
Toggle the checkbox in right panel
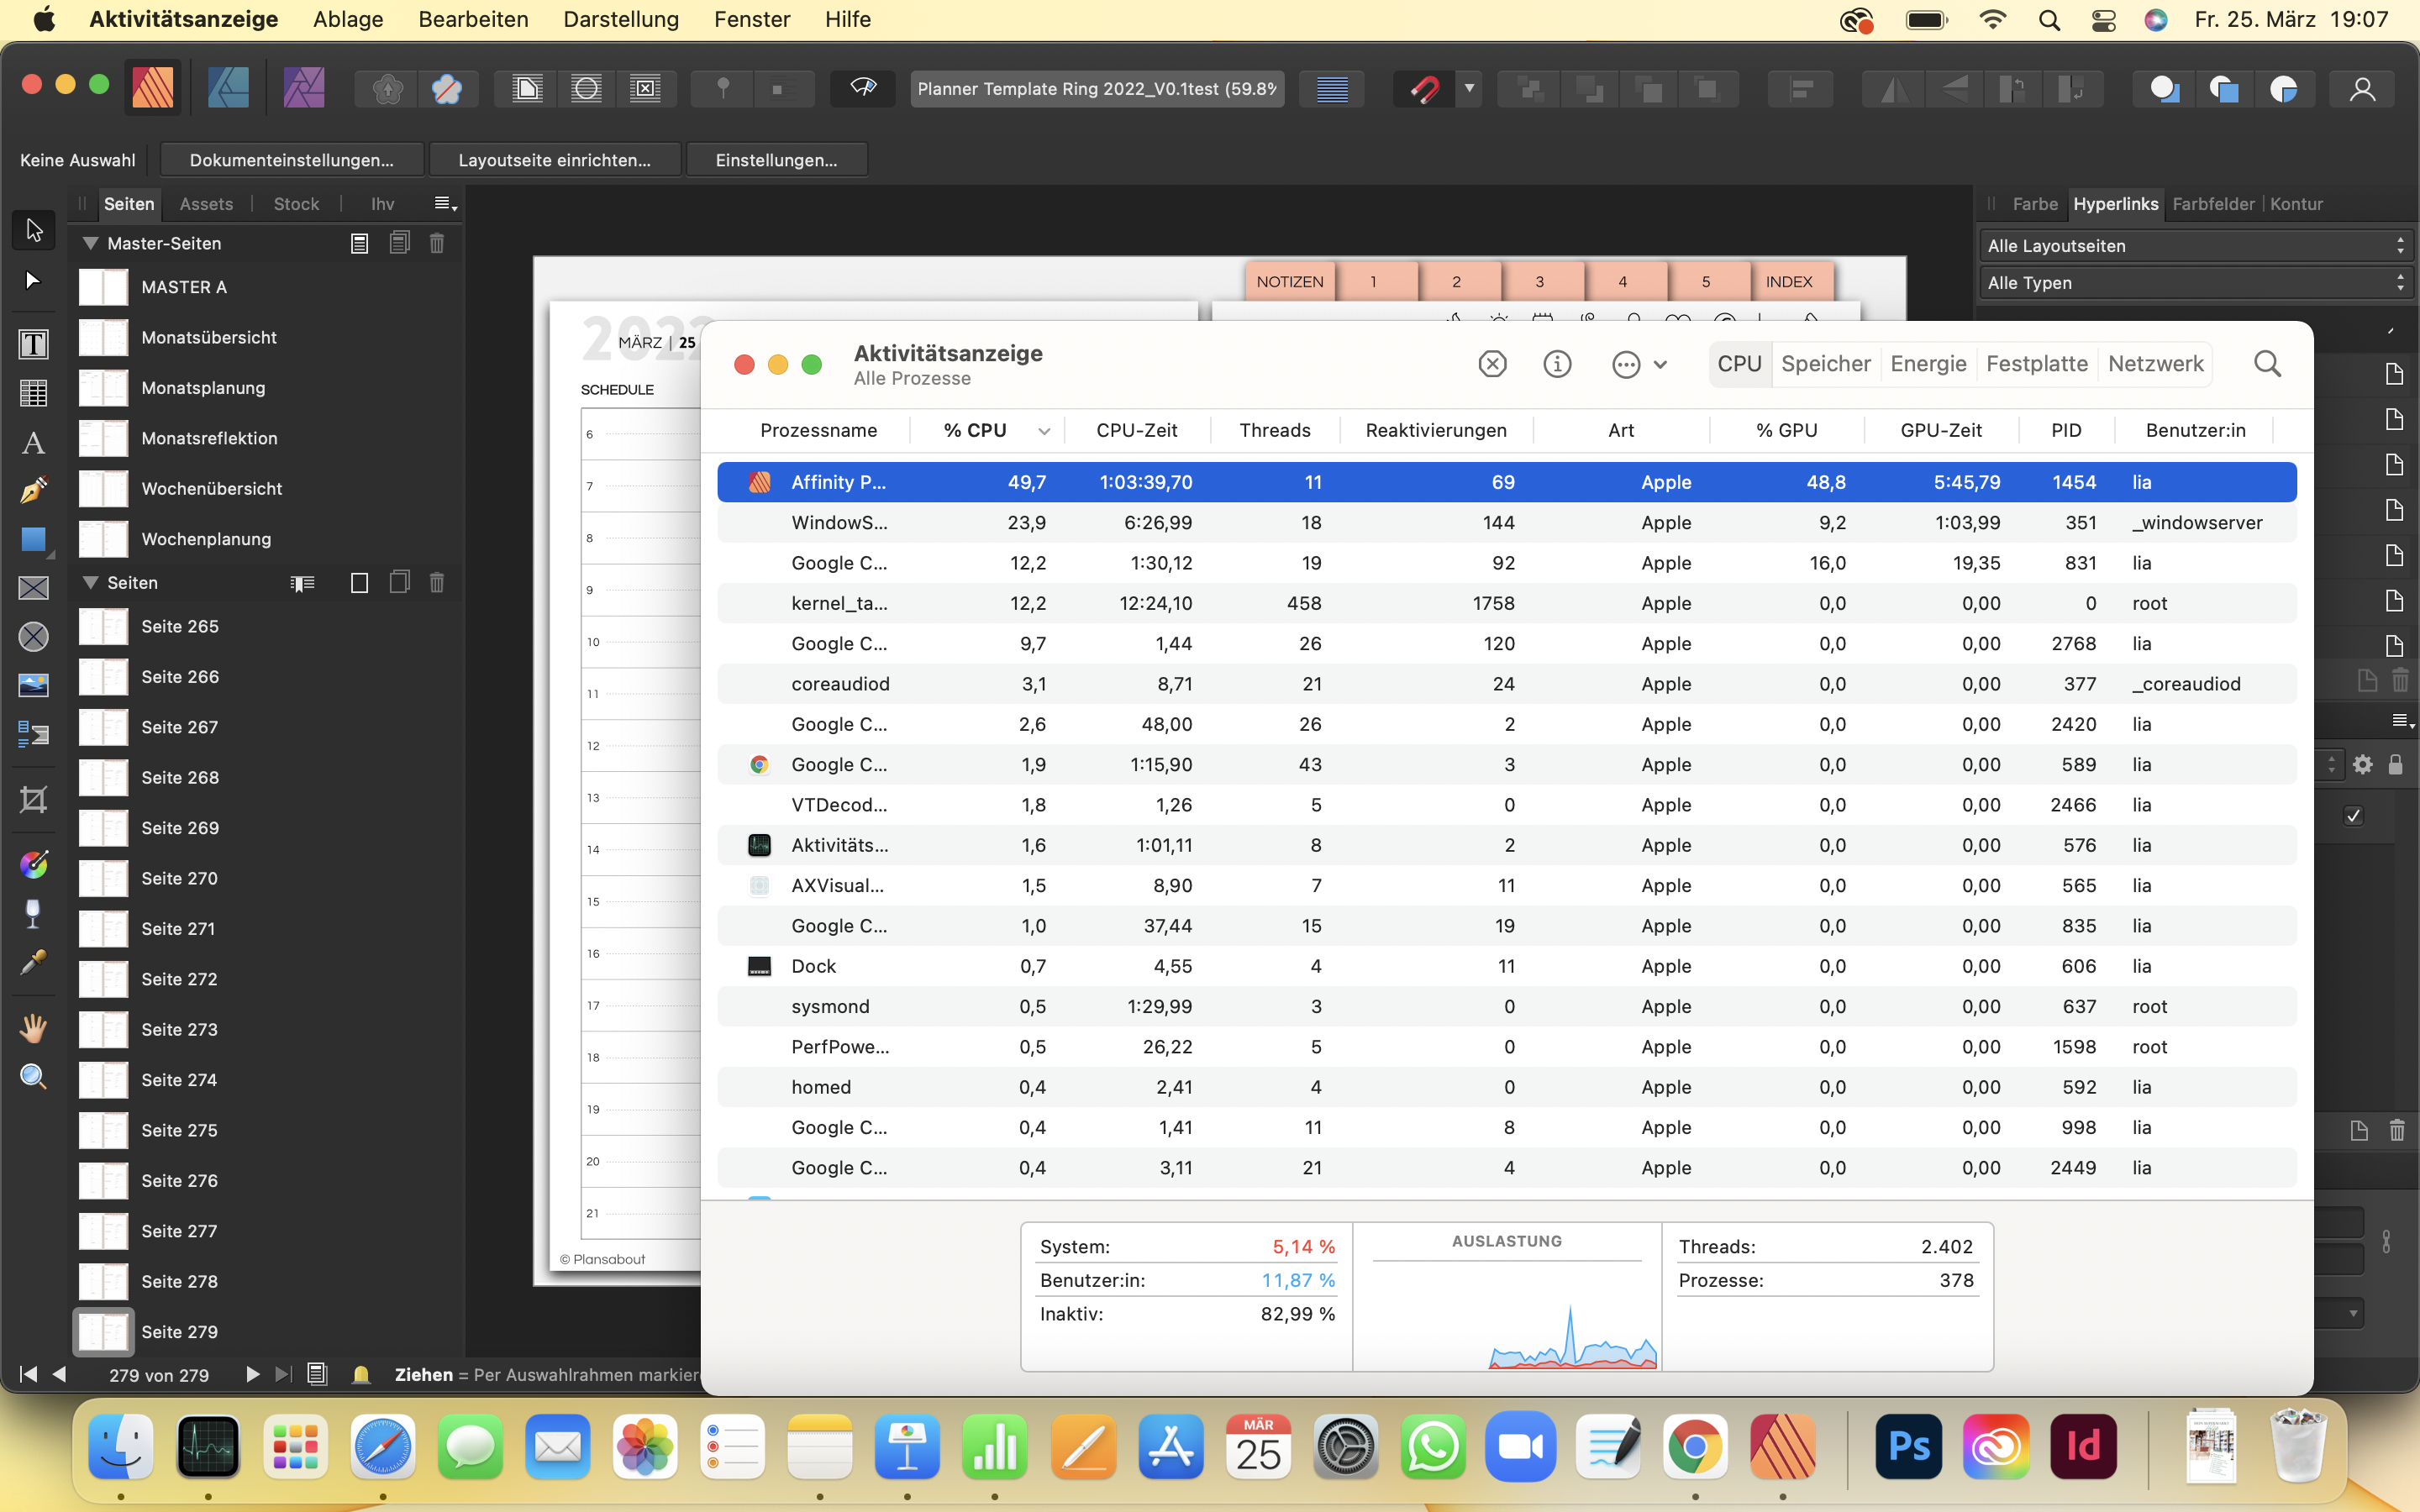[x=2353, y=816]
